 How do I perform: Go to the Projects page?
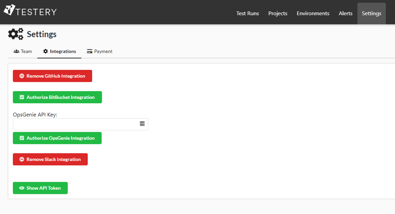click(278, 13)
